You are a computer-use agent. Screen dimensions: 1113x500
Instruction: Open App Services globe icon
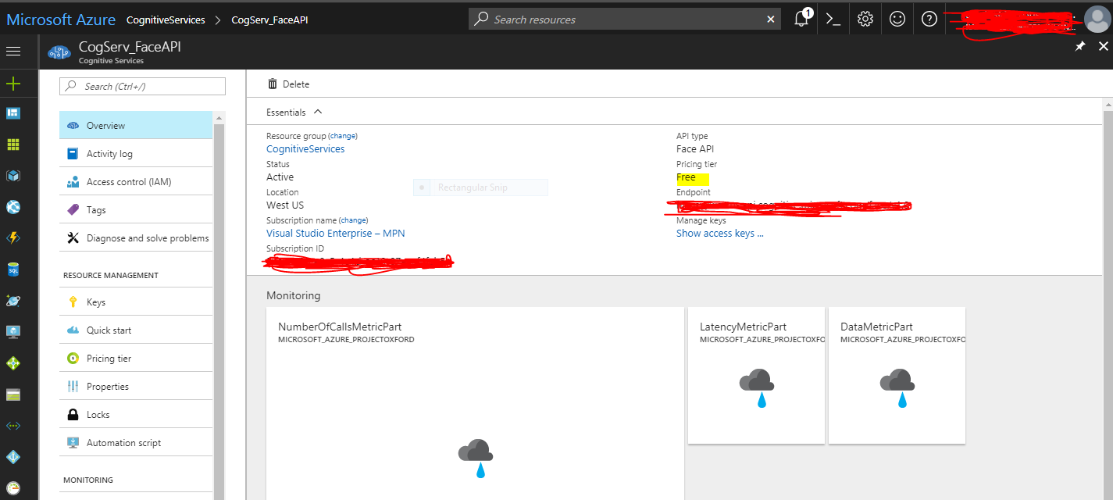pos(12,207)
